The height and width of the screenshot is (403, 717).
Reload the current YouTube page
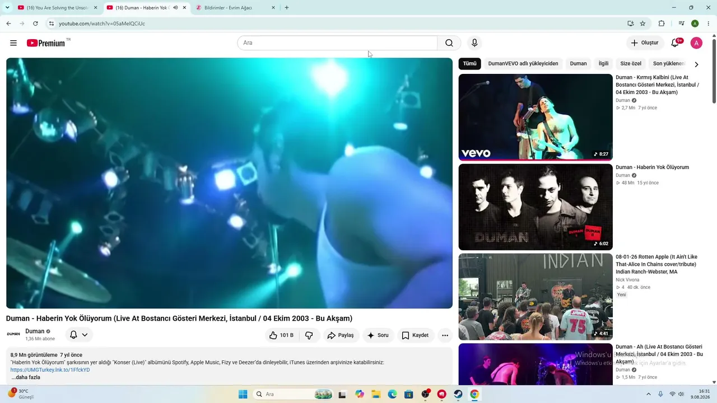35,24
